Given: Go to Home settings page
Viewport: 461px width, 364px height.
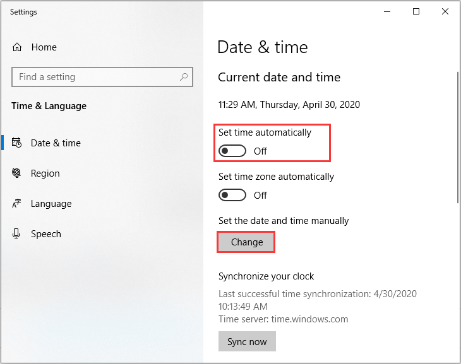Looking at the screenshot, I should coord(44,47).
